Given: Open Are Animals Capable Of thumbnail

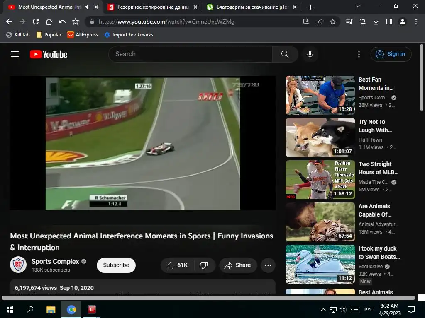Looking at the screenshot, I should [x=320, y=222].
